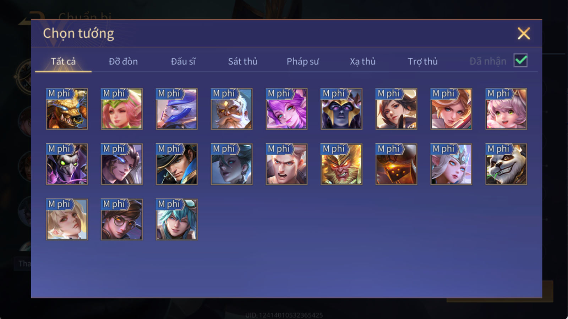568x319 pixels.
Task: Close the Chọn tướng dialog
Action: [524, 33]
